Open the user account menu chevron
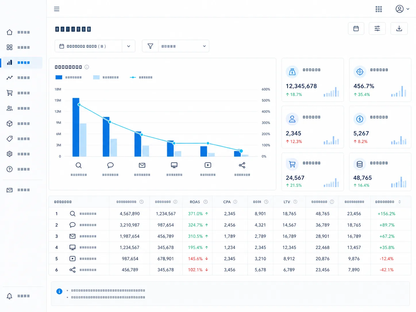The image size is (416, 312). pyautogui.click(x=408, y=9)
